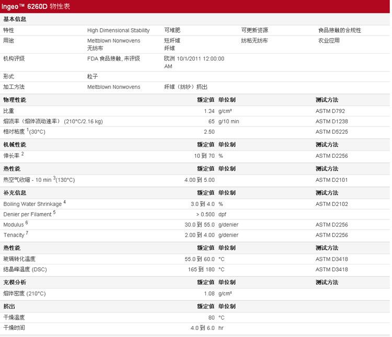
Task: Select the 熔体密度 (210°C) label
Action: click(25, 294)
